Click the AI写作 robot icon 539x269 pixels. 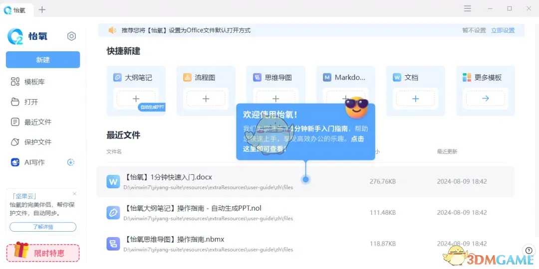[15, 162]
